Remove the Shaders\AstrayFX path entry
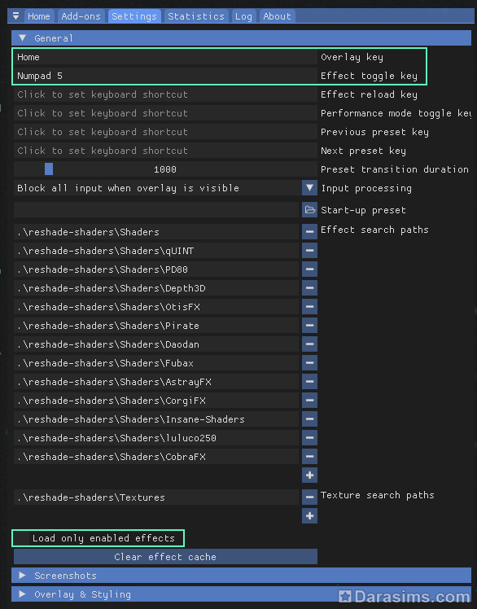The image size is (477, 609). (309, 381)
